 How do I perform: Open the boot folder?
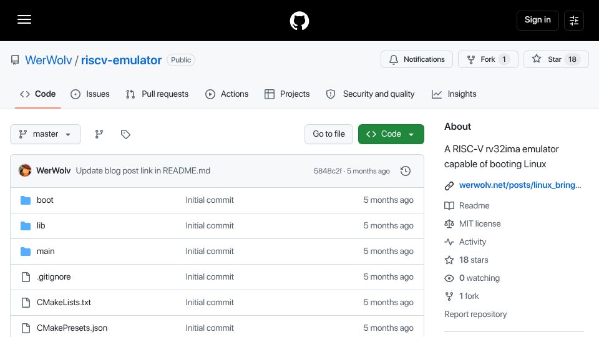pos(45,200)
